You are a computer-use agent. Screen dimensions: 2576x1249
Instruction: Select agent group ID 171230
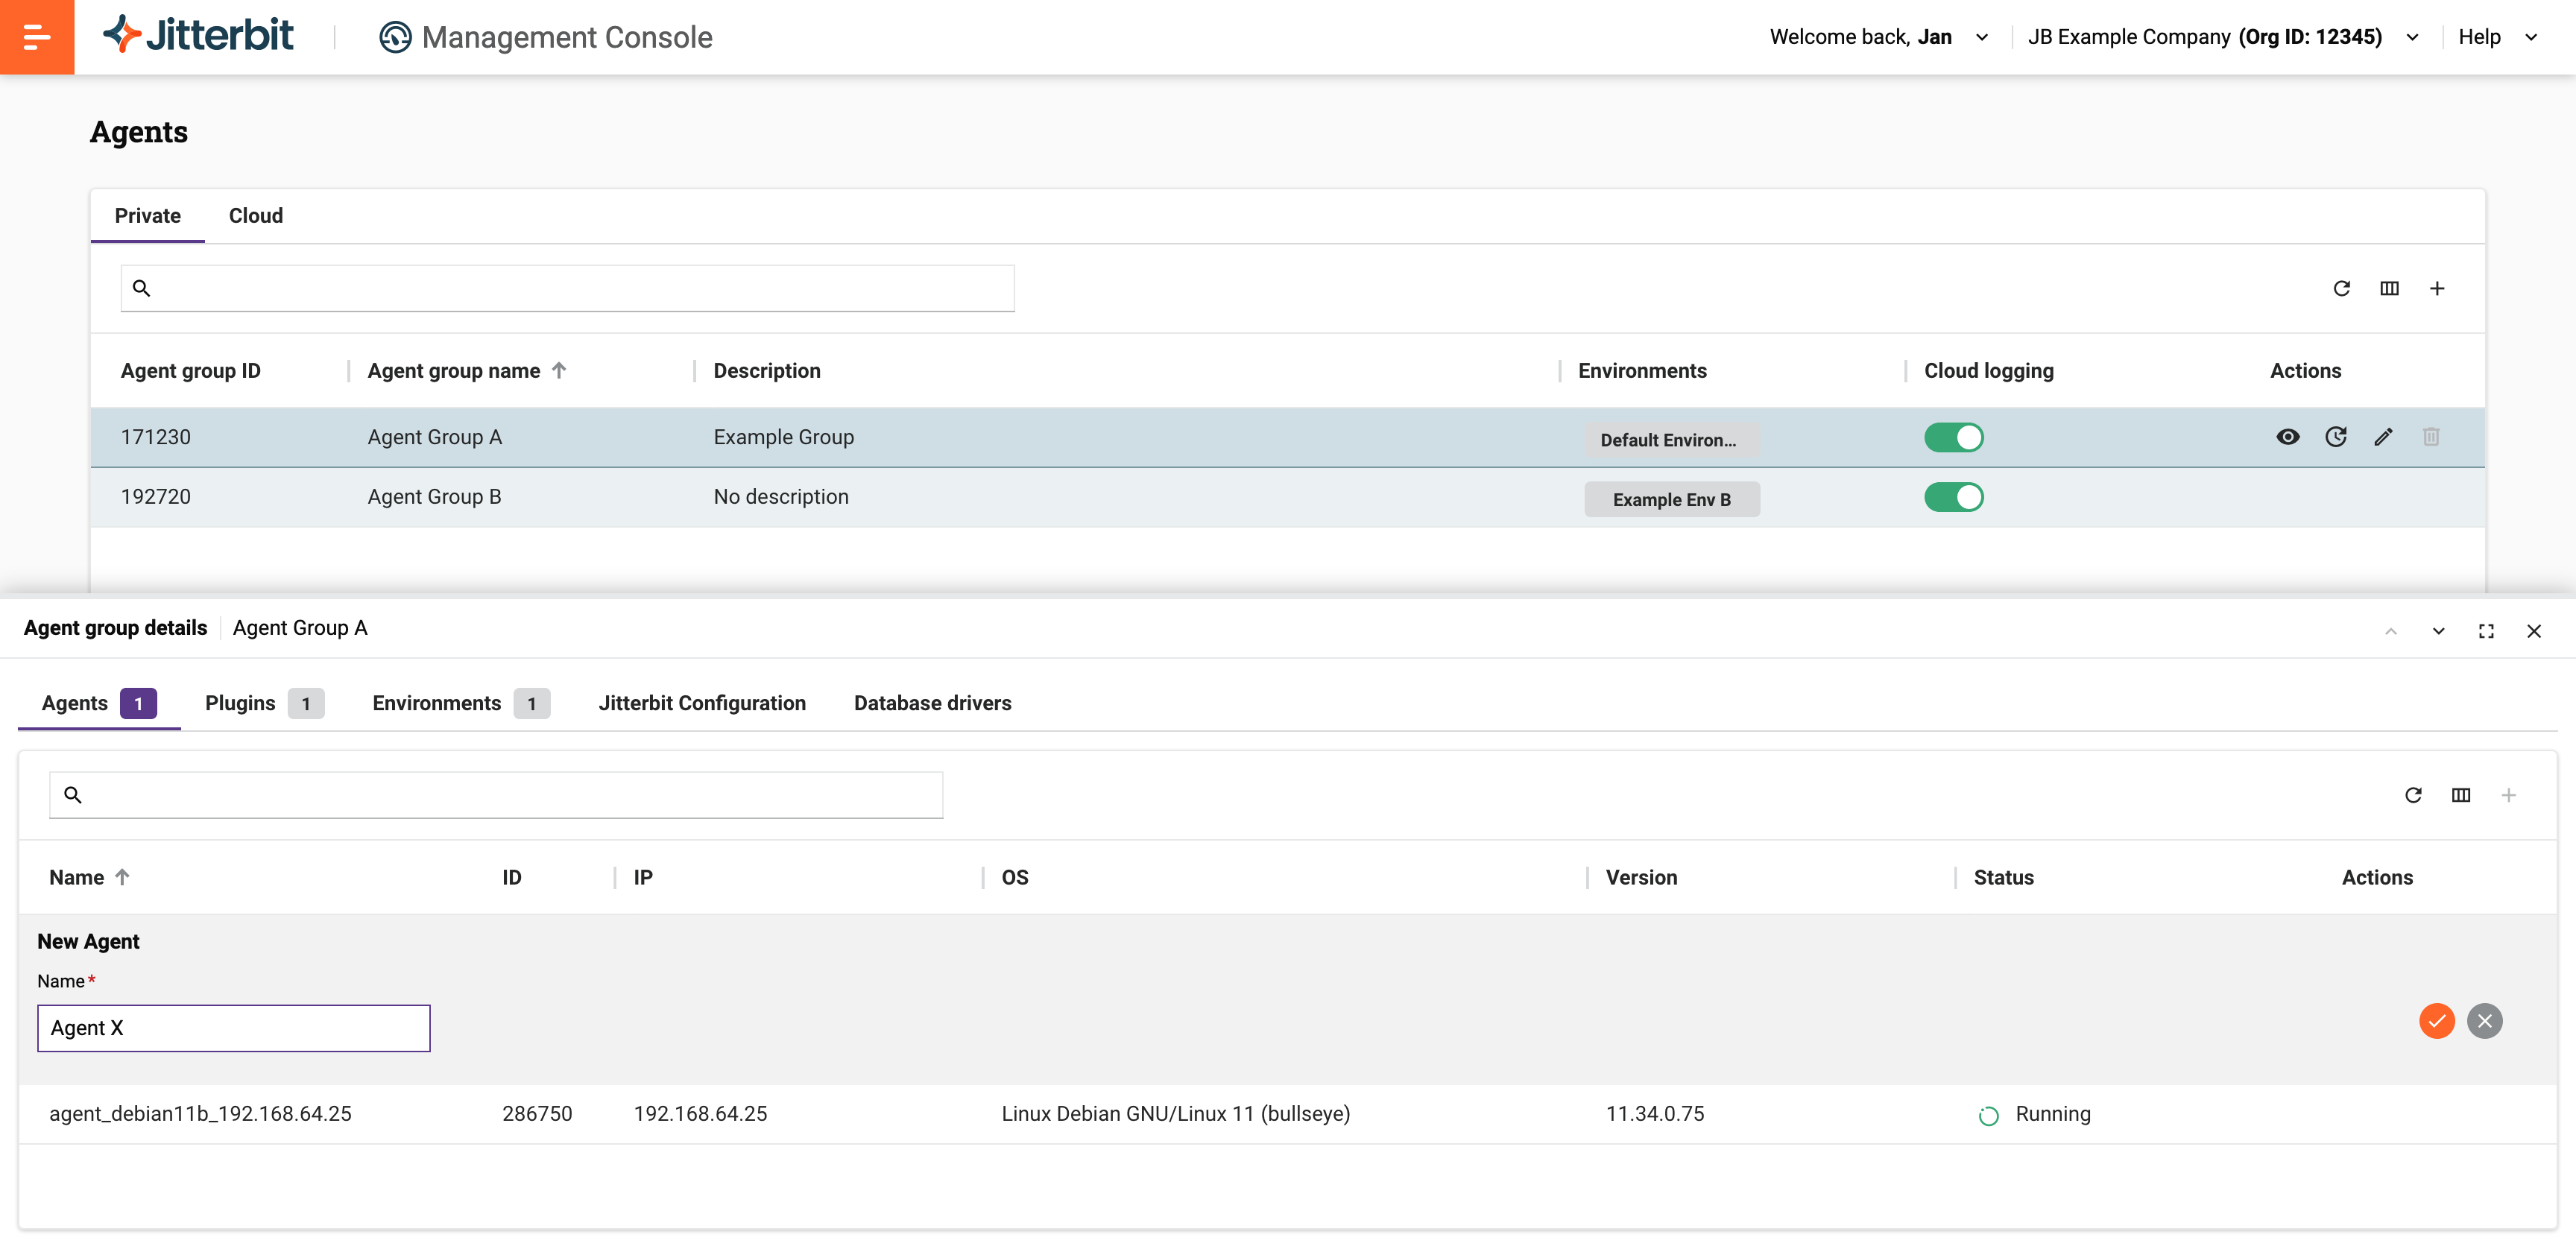click(155, 437)
